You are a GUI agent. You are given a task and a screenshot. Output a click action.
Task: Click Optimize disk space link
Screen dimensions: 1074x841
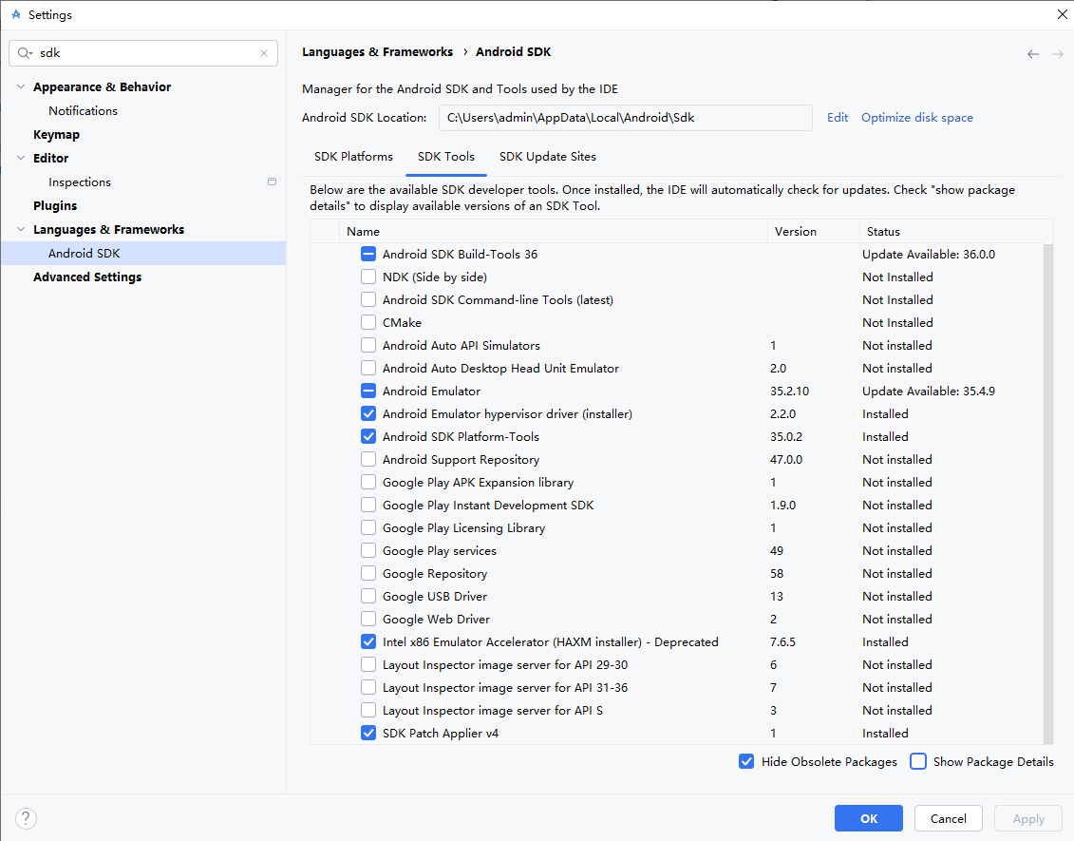(x=916, y=117)
